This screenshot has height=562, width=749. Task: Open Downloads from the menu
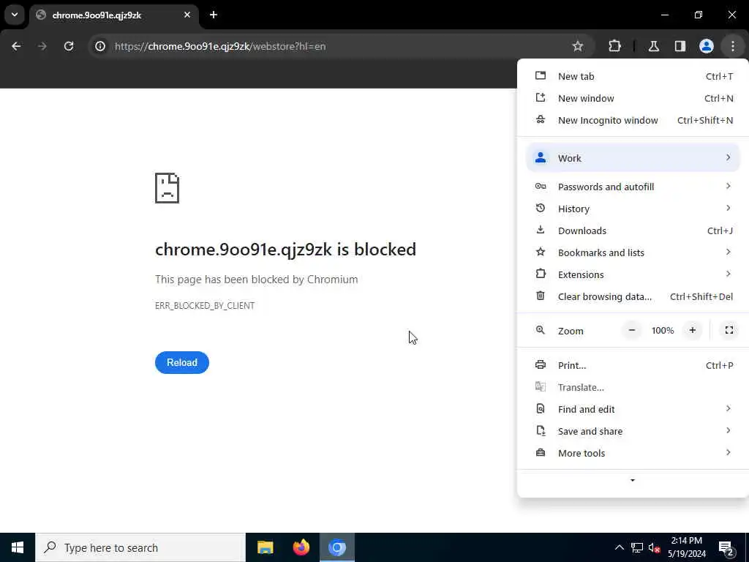[x=633, y=231]
